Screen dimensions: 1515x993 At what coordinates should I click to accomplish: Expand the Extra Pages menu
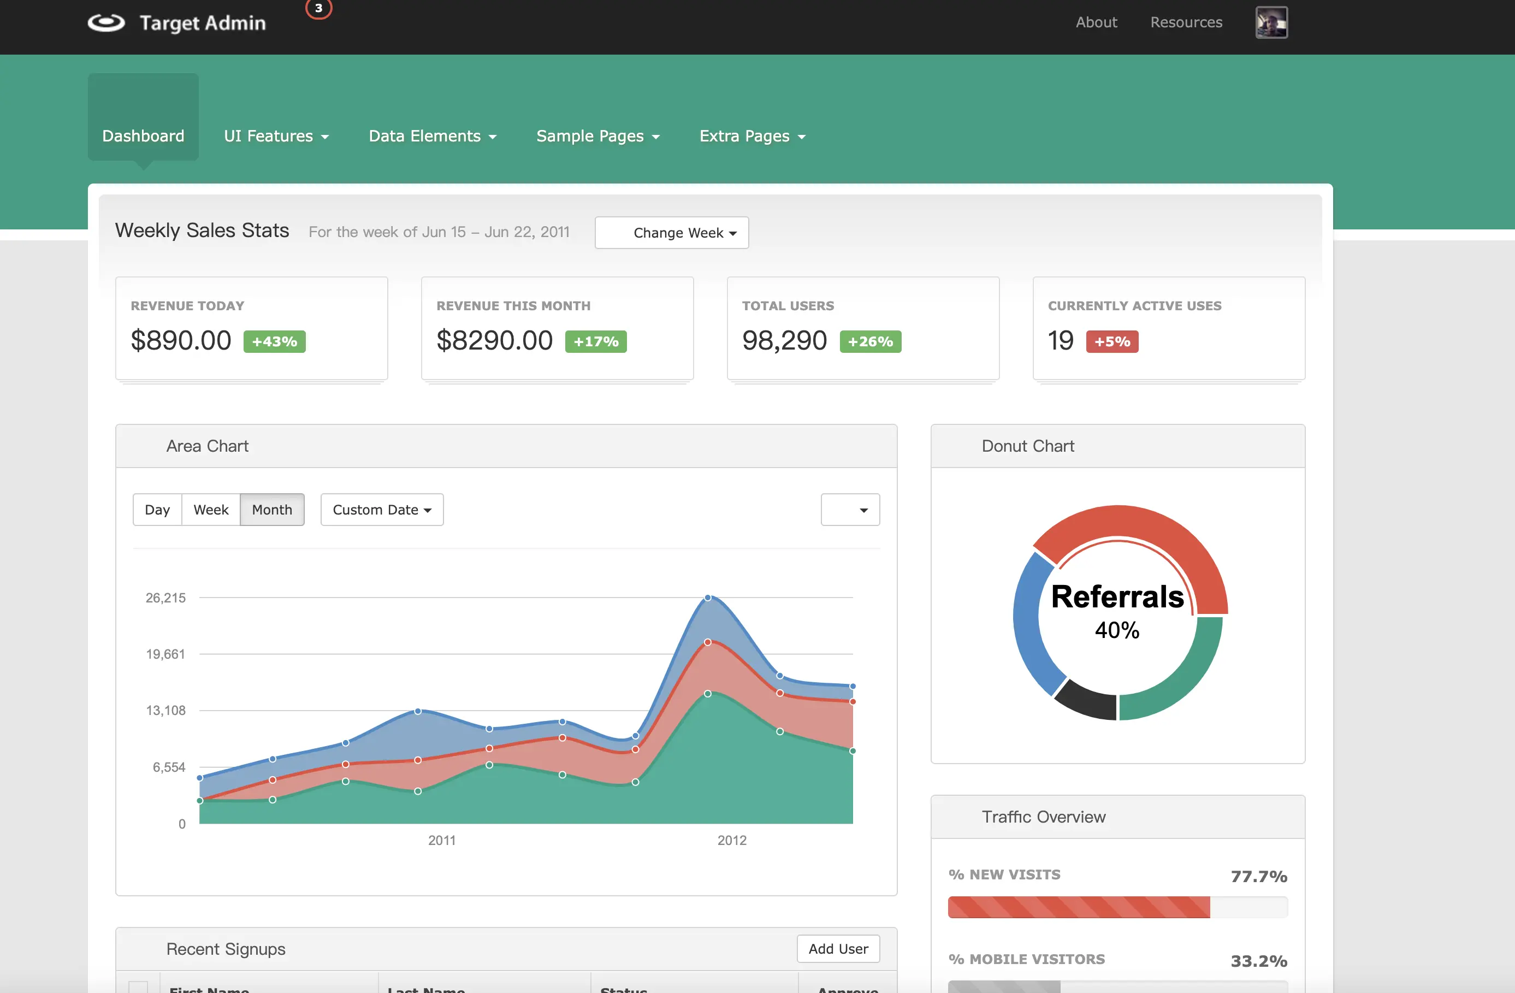[x=753, y=135]
